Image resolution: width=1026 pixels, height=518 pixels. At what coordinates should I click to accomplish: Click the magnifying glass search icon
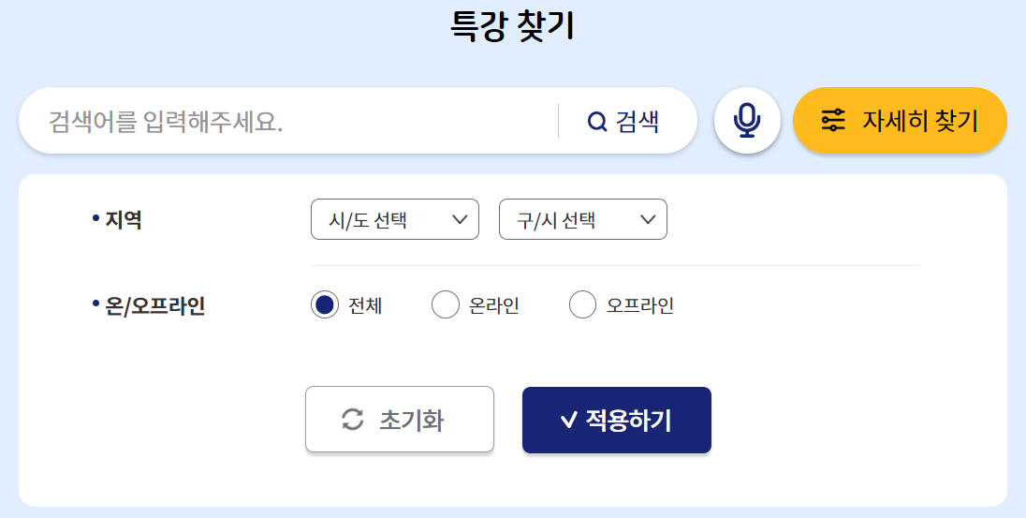[x=596, y=121]
